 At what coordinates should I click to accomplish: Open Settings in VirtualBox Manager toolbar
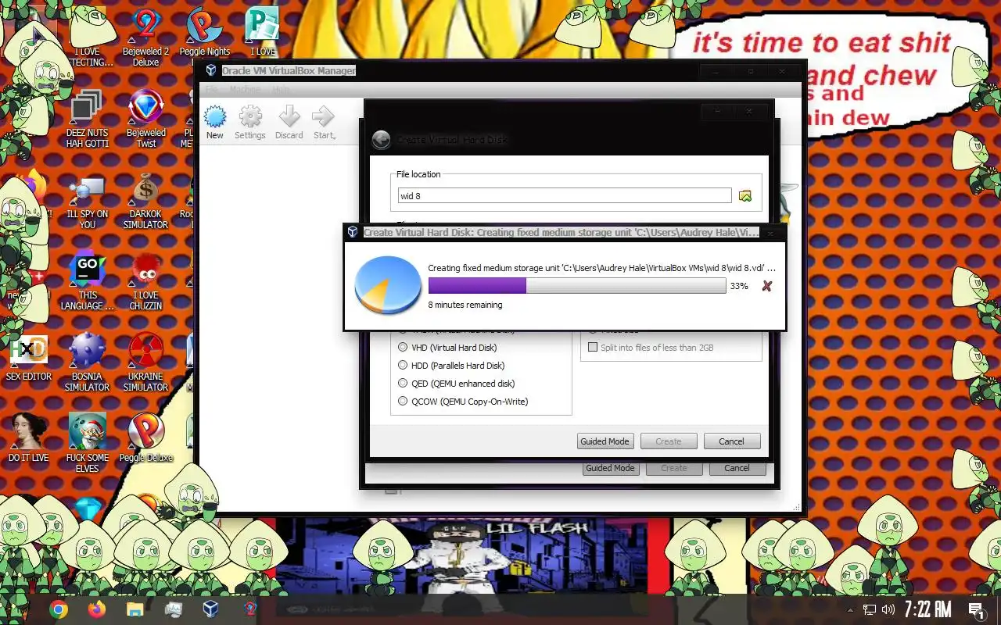(250, 123)
